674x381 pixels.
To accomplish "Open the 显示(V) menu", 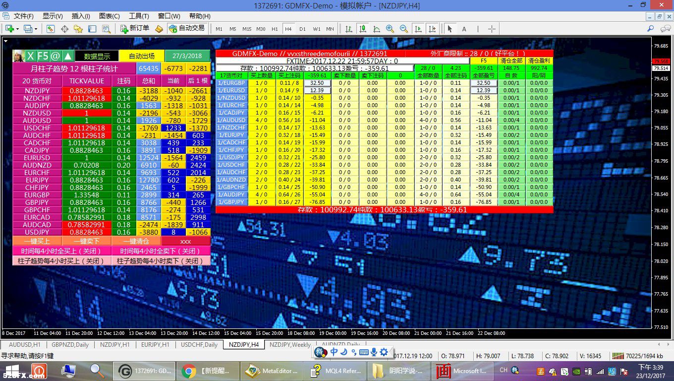I will [53, 16].
